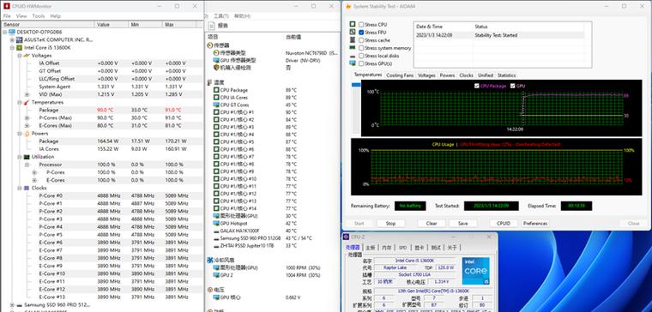Enable the Stress cache checkbox

point(361,40)
